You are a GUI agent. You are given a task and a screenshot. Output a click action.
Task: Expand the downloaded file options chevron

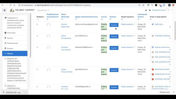(x=25, y=92)
